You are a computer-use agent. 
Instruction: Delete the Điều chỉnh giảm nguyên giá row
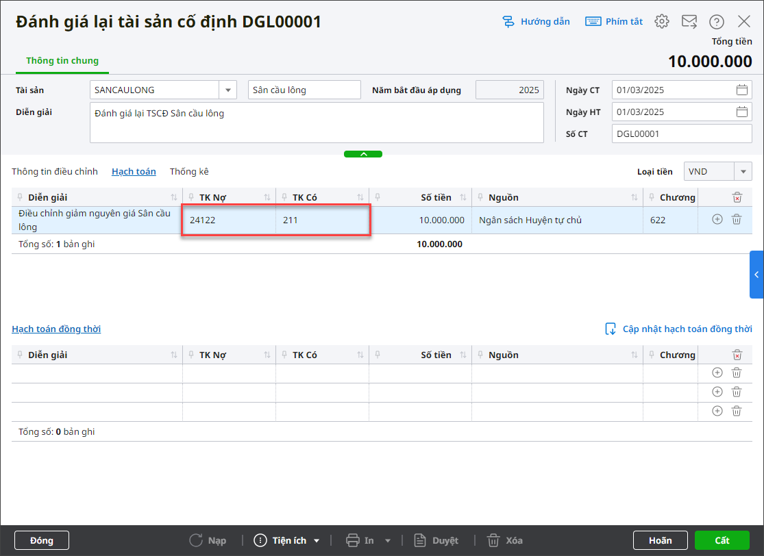point(737,220)
